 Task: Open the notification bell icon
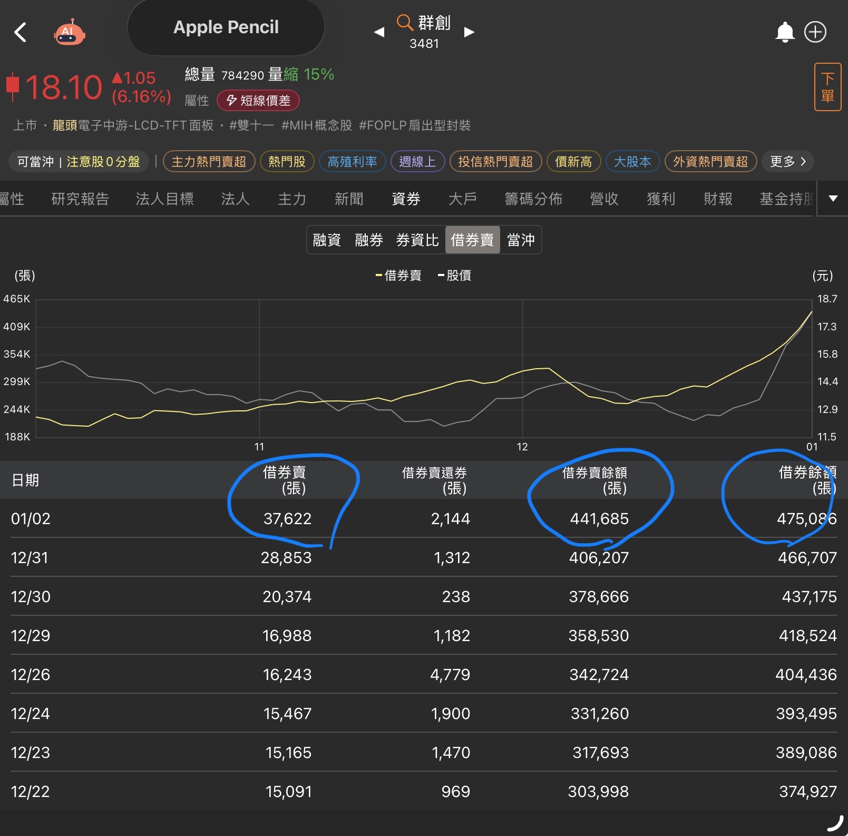[785, 32]
